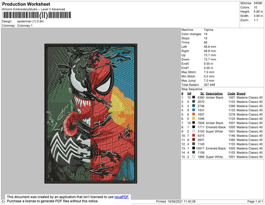Click 'Super White' description in stop 9 row
The height and width of the screenshot is (205, 265).
point(214,131)
